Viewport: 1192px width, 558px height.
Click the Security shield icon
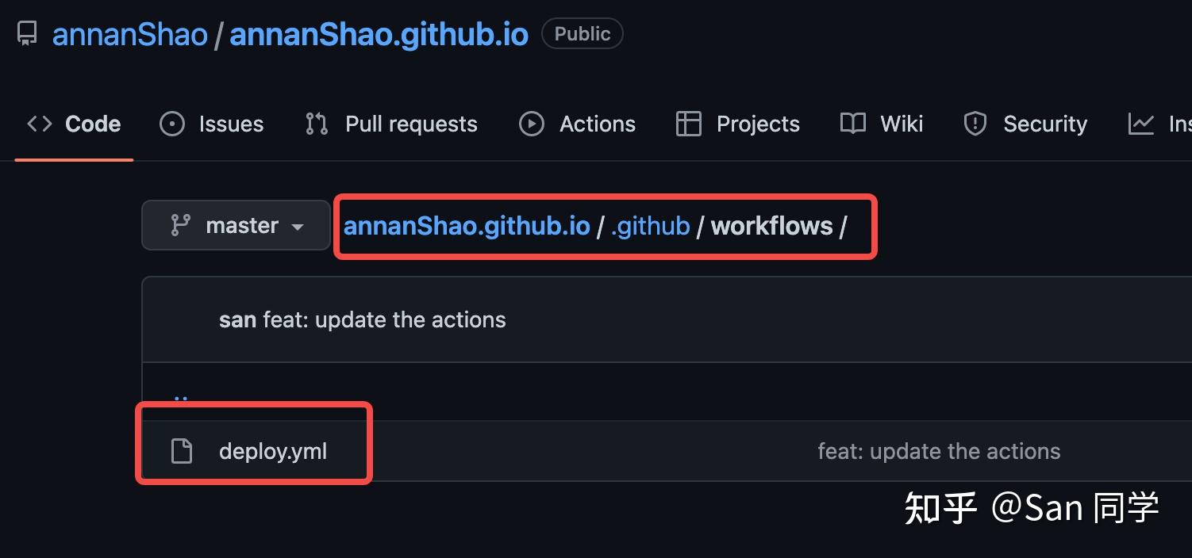coord(975,124)
